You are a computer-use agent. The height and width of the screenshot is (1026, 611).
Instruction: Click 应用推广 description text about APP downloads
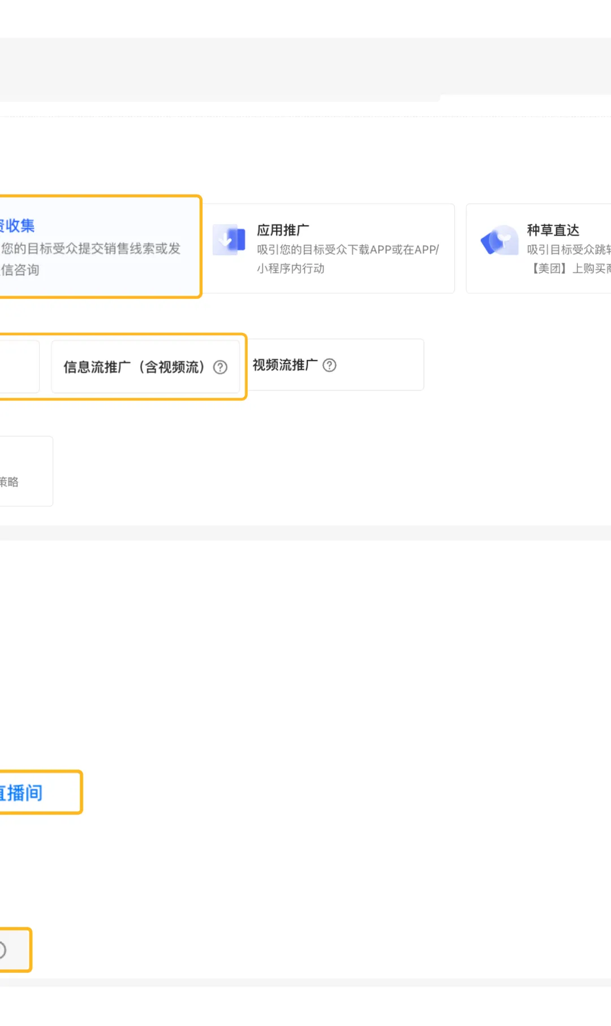click(x=348, y=259)
